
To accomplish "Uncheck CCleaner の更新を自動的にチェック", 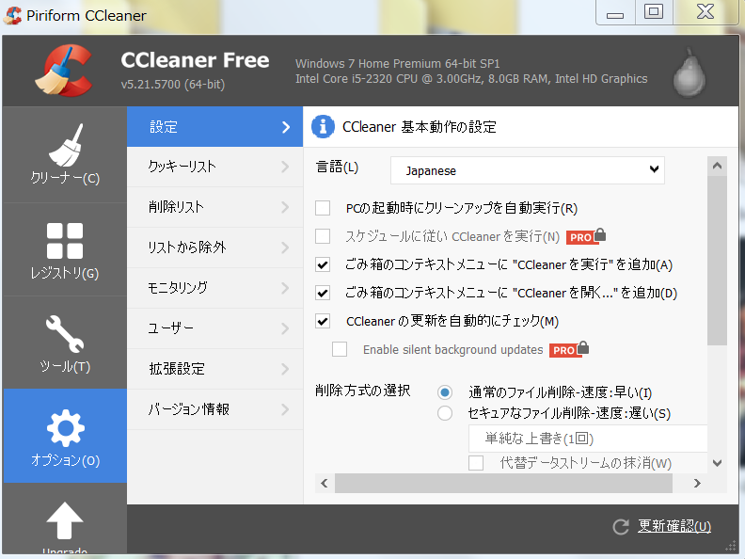I will [323, 321].
